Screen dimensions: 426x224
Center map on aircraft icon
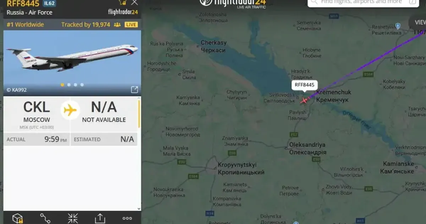coord(73,218)
